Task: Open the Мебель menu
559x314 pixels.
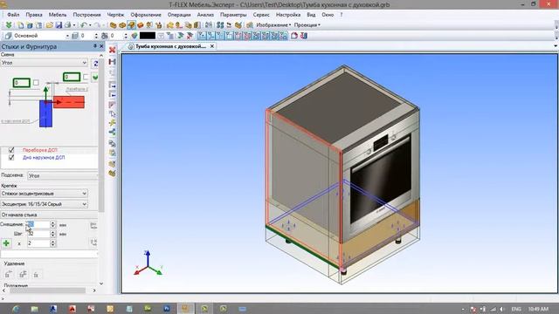Action: click(x=58, y=15)
